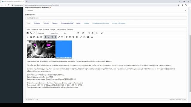Switch to the Карты tab
Viewport: 191px width, 107px height.
coord(78,23)
